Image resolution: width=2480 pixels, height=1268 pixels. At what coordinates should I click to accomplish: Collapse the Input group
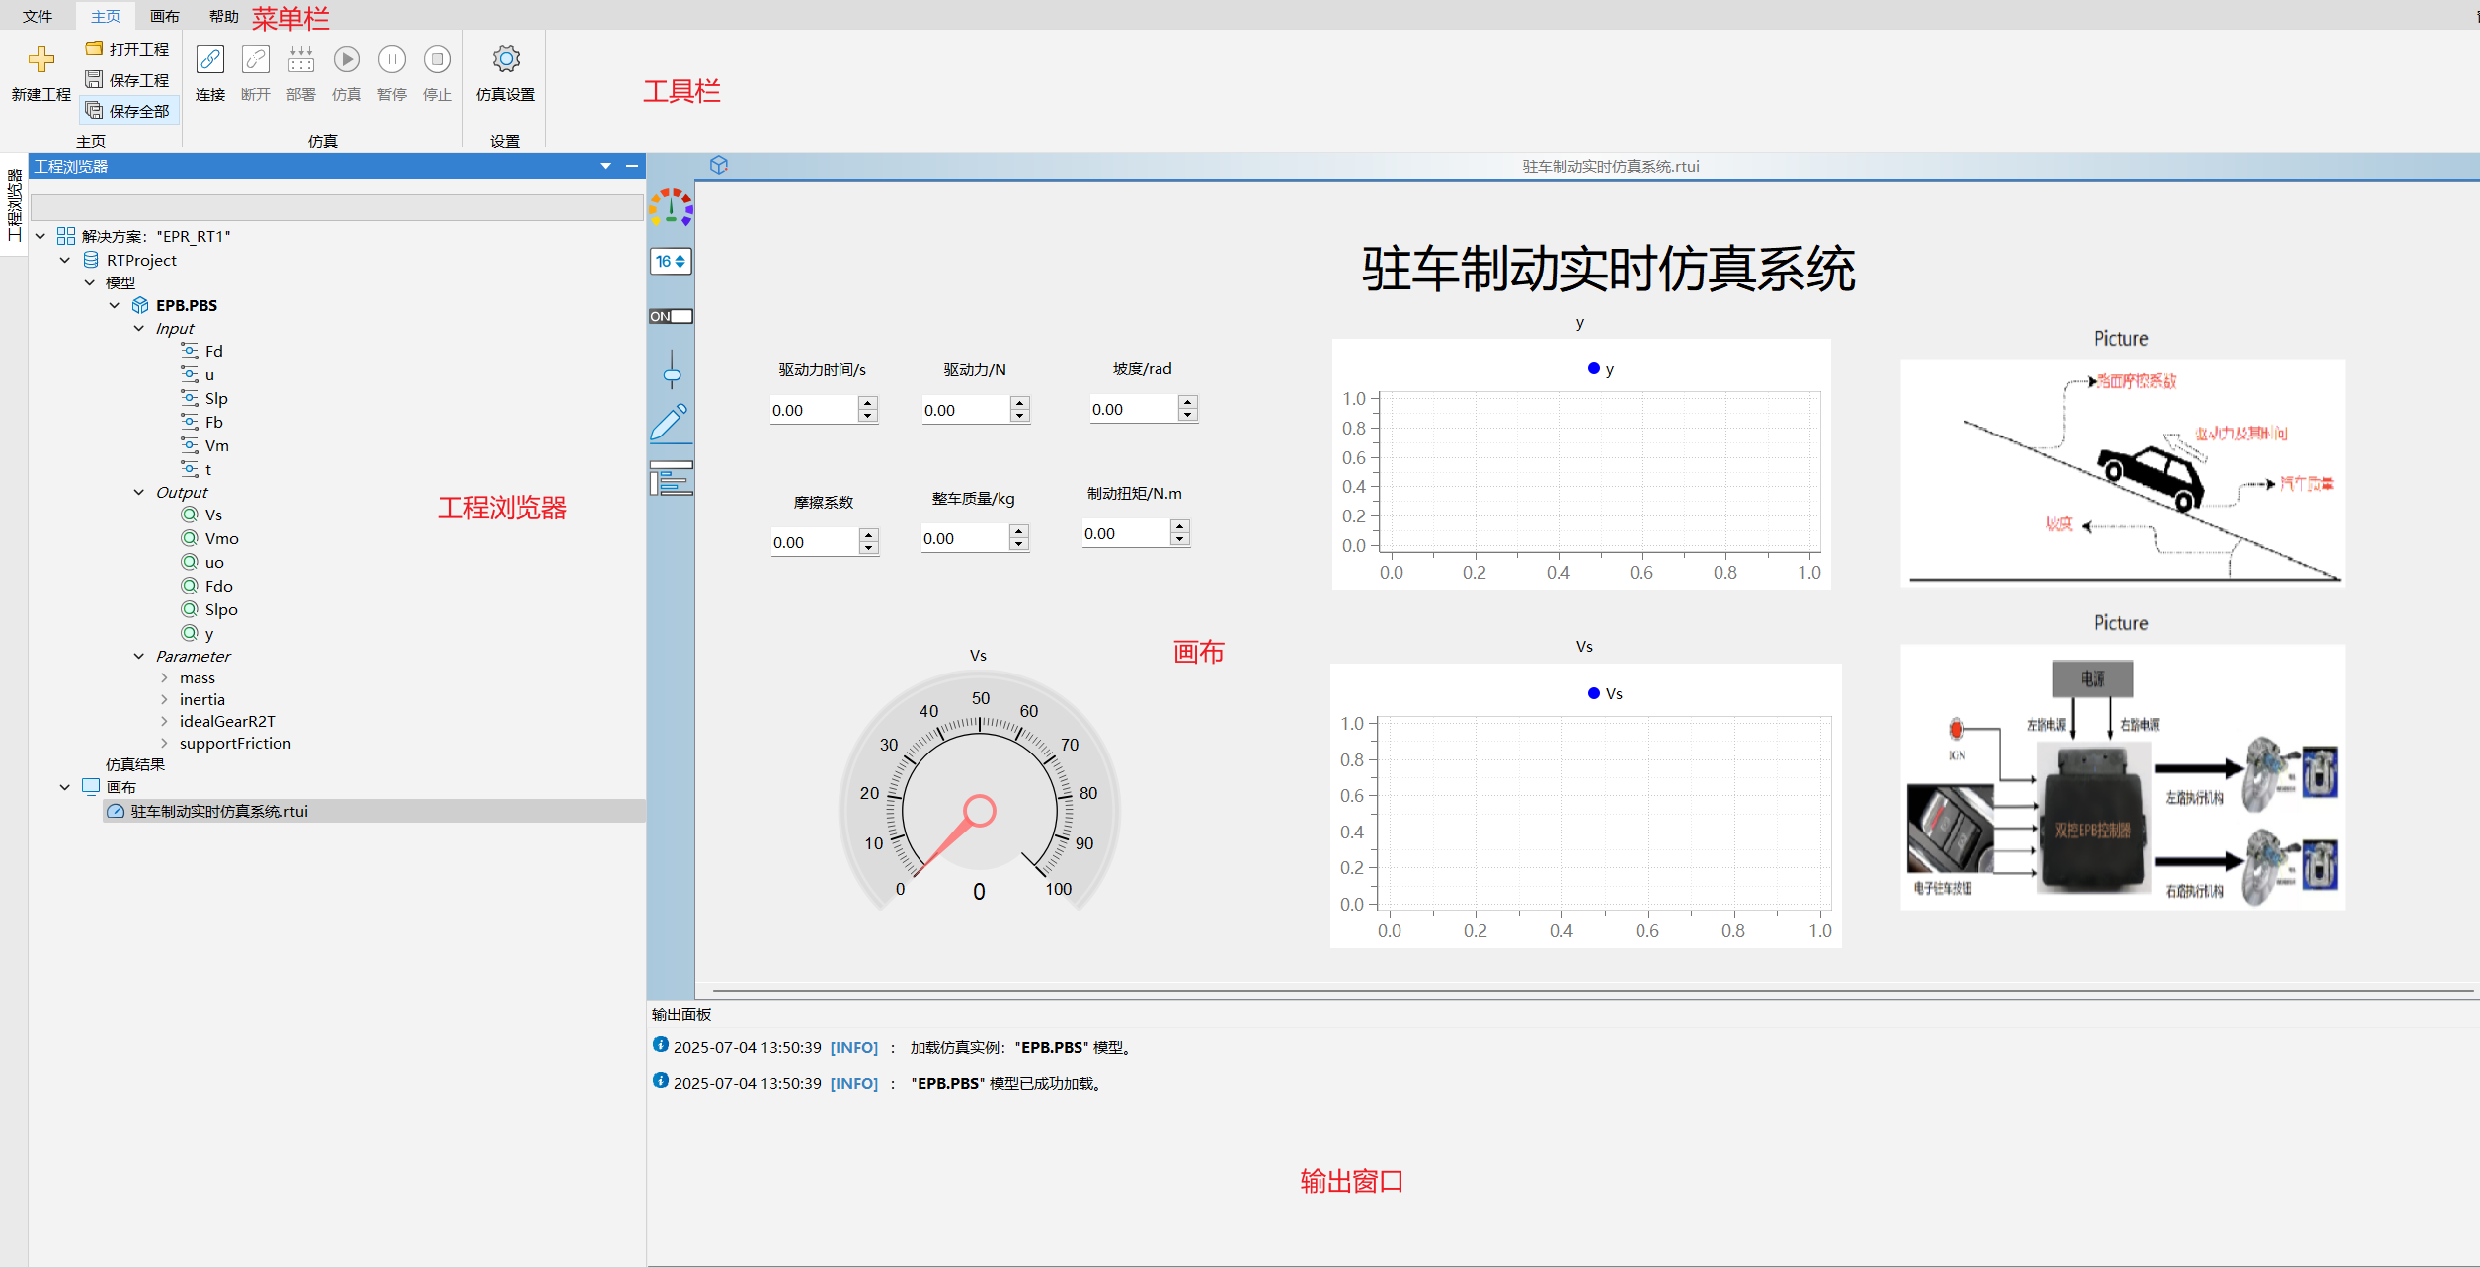[139, 328]
